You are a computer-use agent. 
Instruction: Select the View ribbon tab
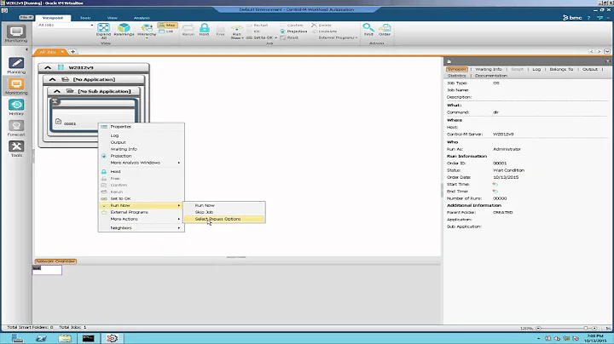(113, 18)
